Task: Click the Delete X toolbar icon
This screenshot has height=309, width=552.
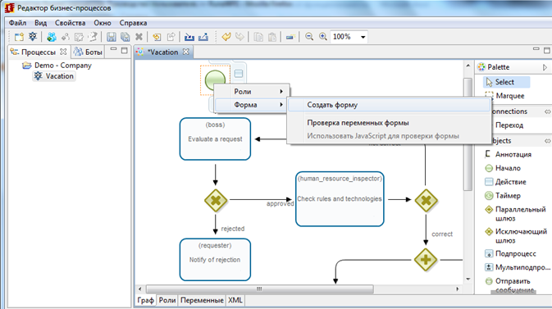Action: 139,37
